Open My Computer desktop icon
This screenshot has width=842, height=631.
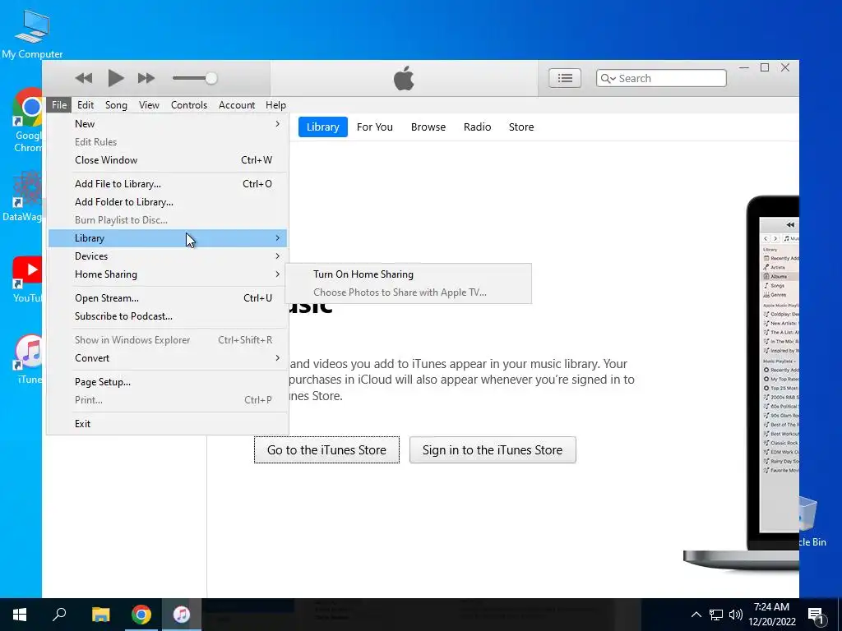[x=32, y=33]
